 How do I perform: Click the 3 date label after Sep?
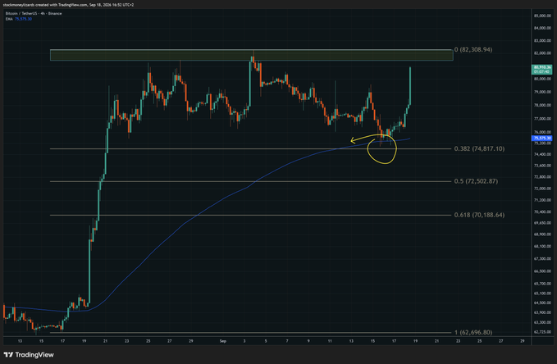244,341
